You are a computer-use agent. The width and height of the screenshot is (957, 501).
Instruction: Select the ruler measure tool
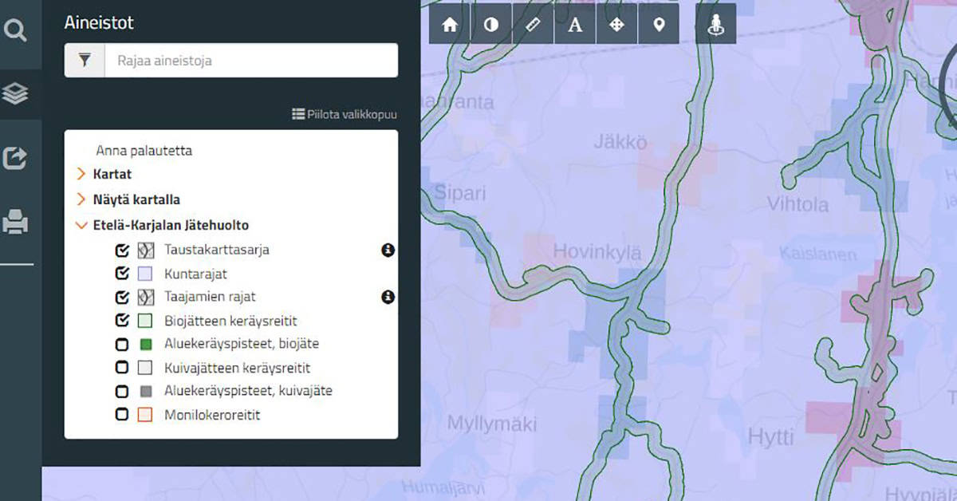tap(534, 24)
